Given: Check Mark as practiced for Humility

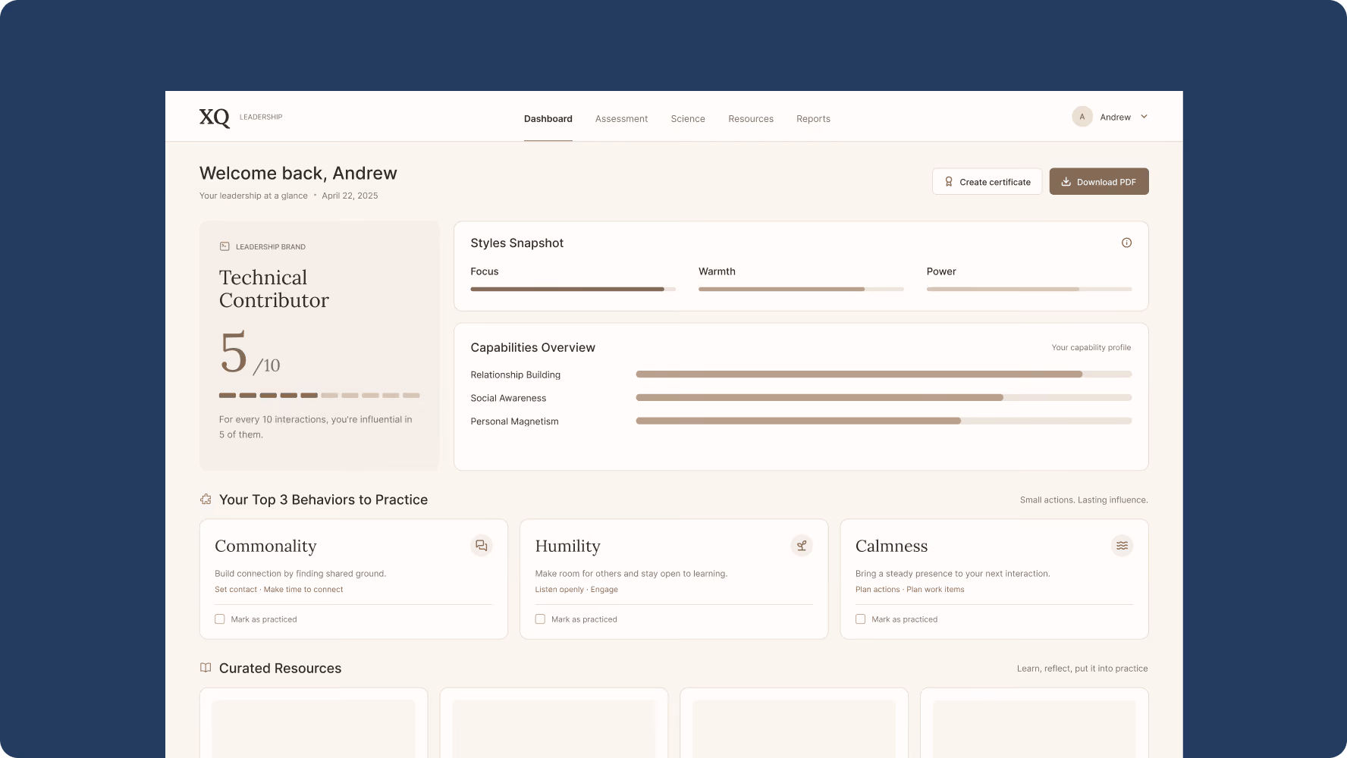Looking at the screenshot, I should point(540,619).
